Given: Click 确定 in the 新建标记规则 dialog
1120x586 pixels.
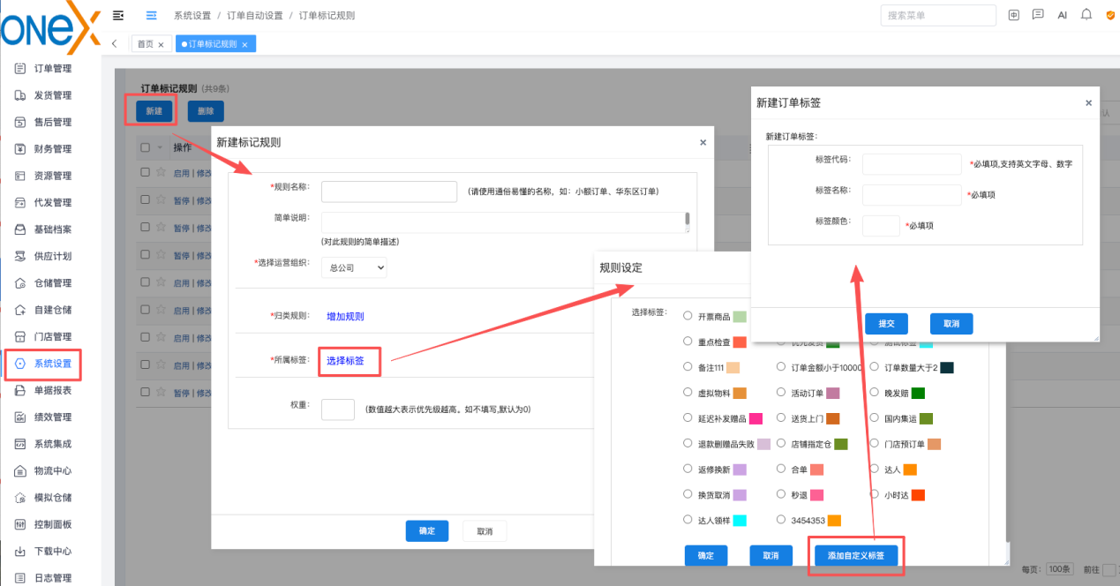Looking at the screenshot, I should coord(427,531).
